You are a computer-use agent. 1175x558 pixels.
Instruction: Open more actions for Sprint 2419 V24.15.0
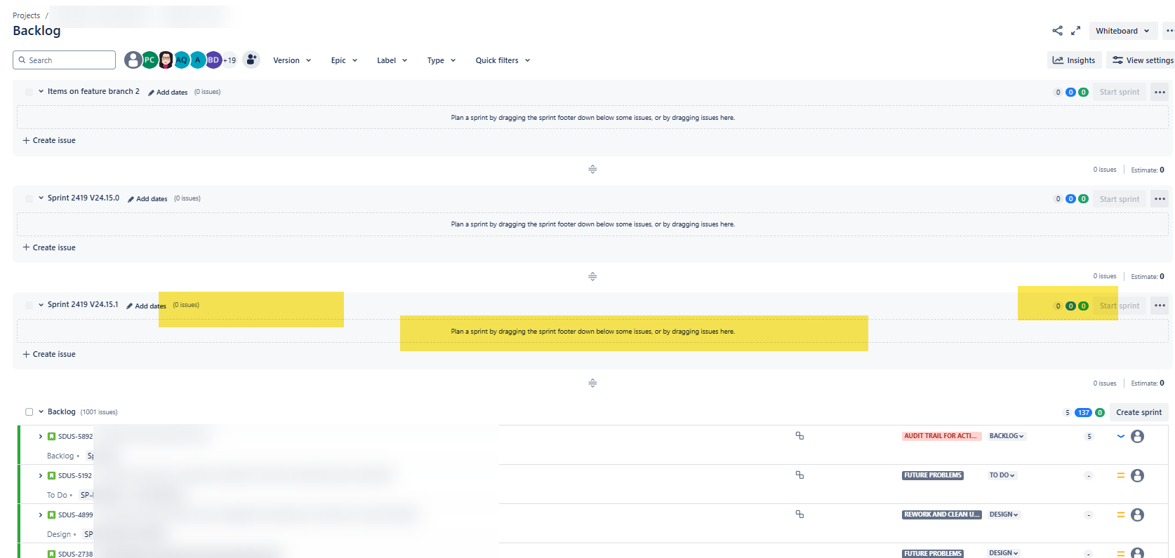coord(1160,199)
